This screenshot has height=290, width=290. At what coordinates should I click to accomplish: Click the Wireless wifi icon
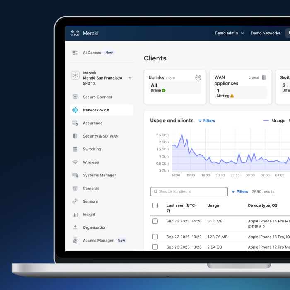tap(75, 162)
